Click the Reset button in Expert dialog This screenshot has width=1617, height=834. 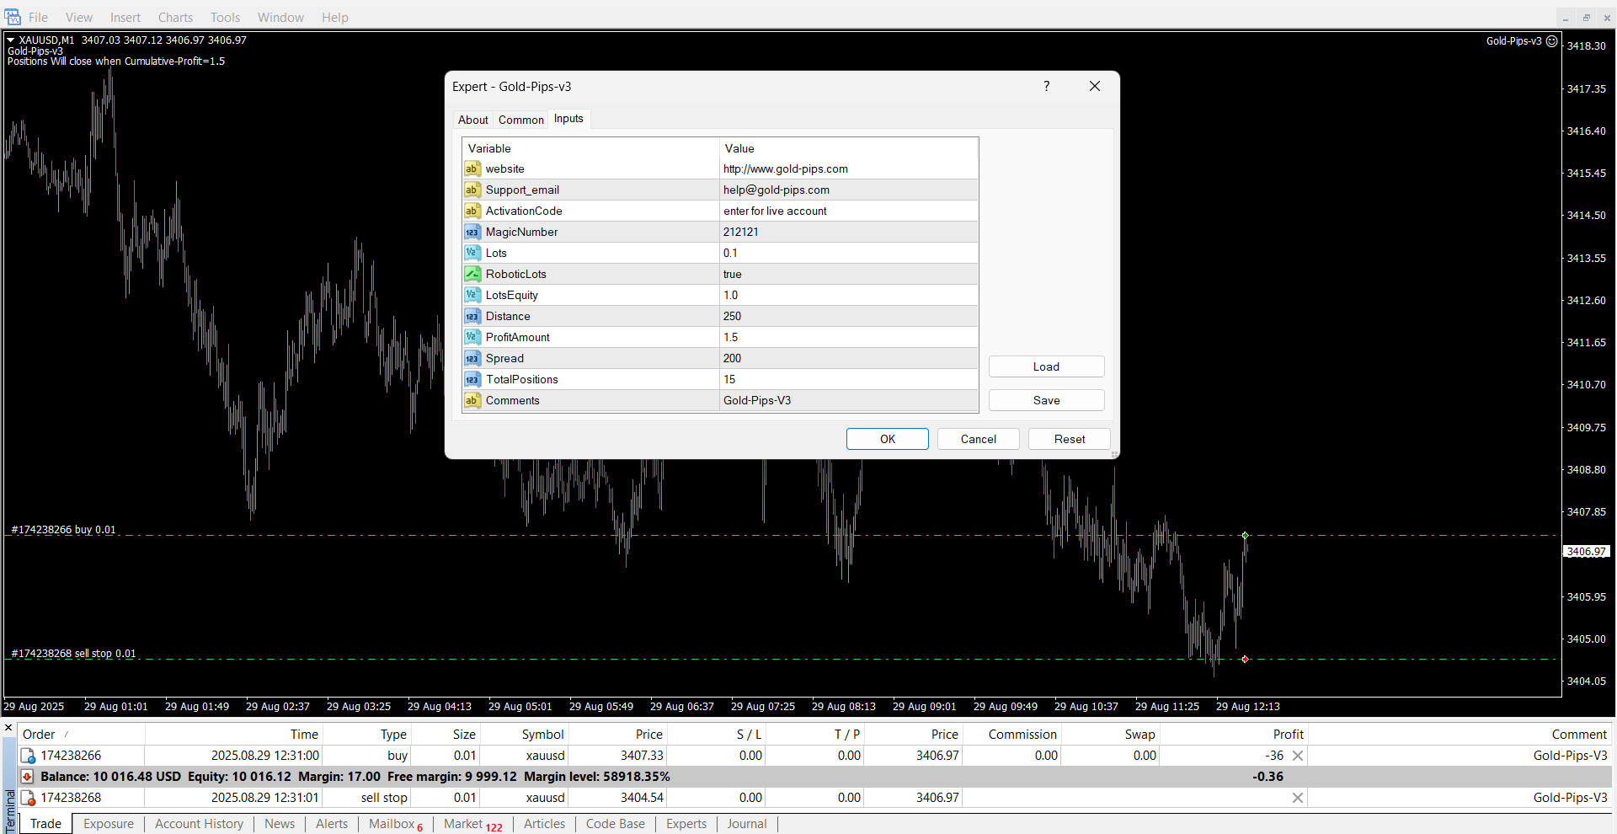coord(1069,439)
